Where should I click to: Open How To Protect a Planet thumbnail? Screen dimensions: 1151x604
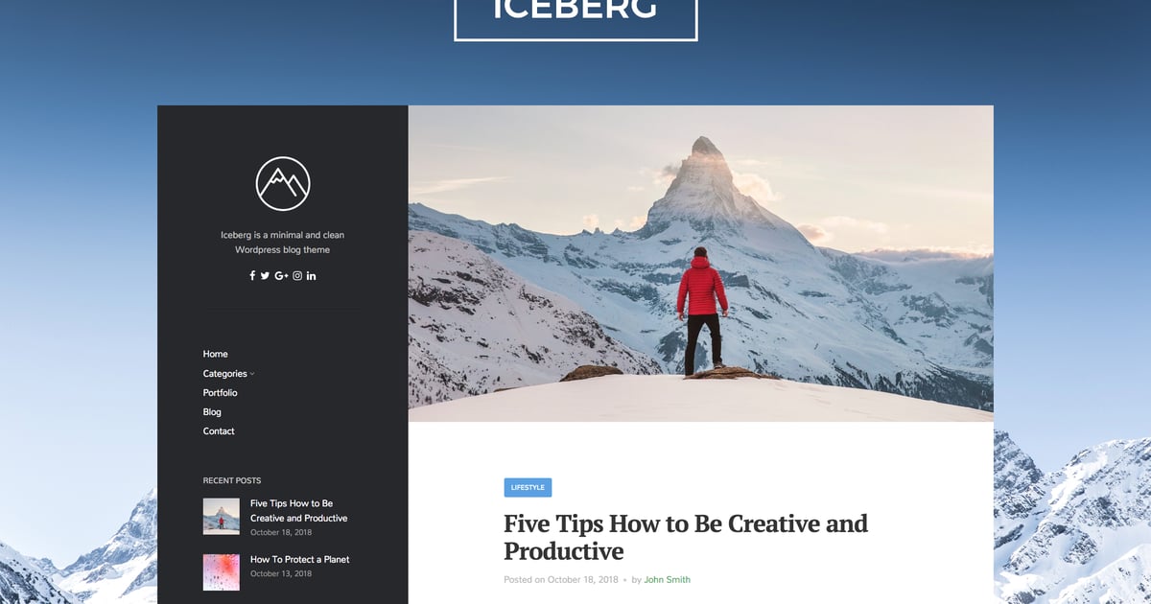pos(222,571)
